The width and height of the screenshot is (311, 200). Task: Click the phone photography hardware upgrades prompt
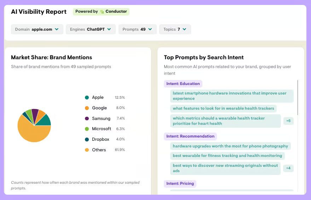click(230, 146)
